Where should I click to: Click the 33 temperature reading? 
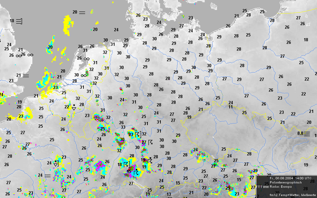pos(123,127)
